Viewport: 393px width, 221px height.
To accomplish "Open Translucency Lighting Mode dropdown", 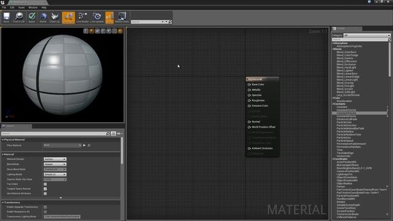I will pos(62,217).
